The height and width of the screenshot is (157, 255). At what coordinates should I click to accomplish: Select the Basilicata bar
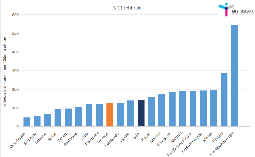tap(79, 117)
